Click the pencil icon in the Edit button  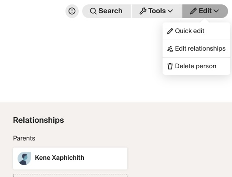click(193, 11)
